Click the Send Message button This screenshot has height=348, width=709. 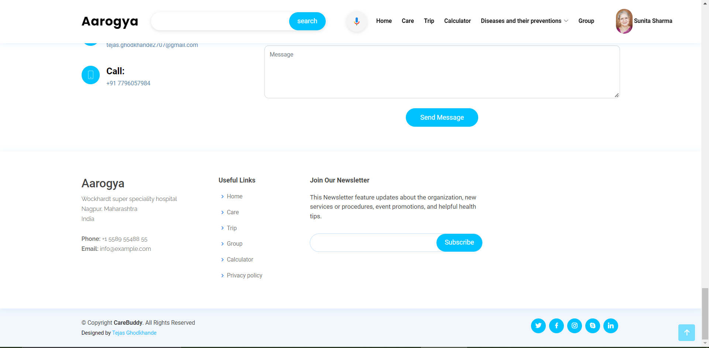point(442,117)
